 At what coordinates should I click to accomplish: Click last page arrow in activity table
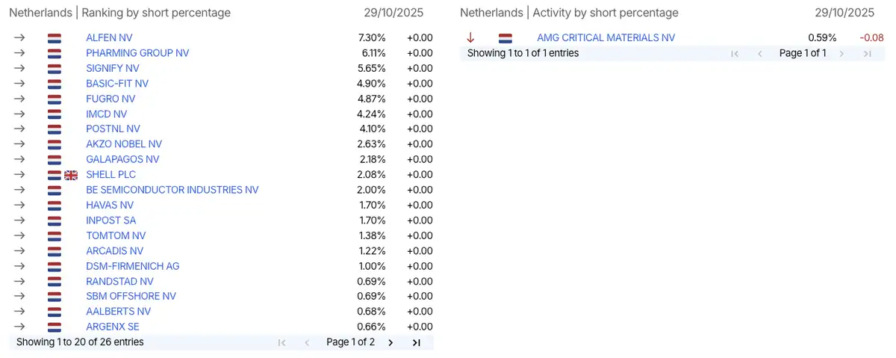(867, 53)
